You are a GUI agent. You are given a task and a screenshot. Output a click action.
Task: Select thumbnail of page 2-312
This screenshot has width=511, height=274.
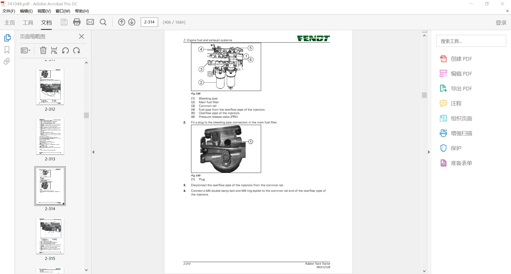[x=50, y=87]
